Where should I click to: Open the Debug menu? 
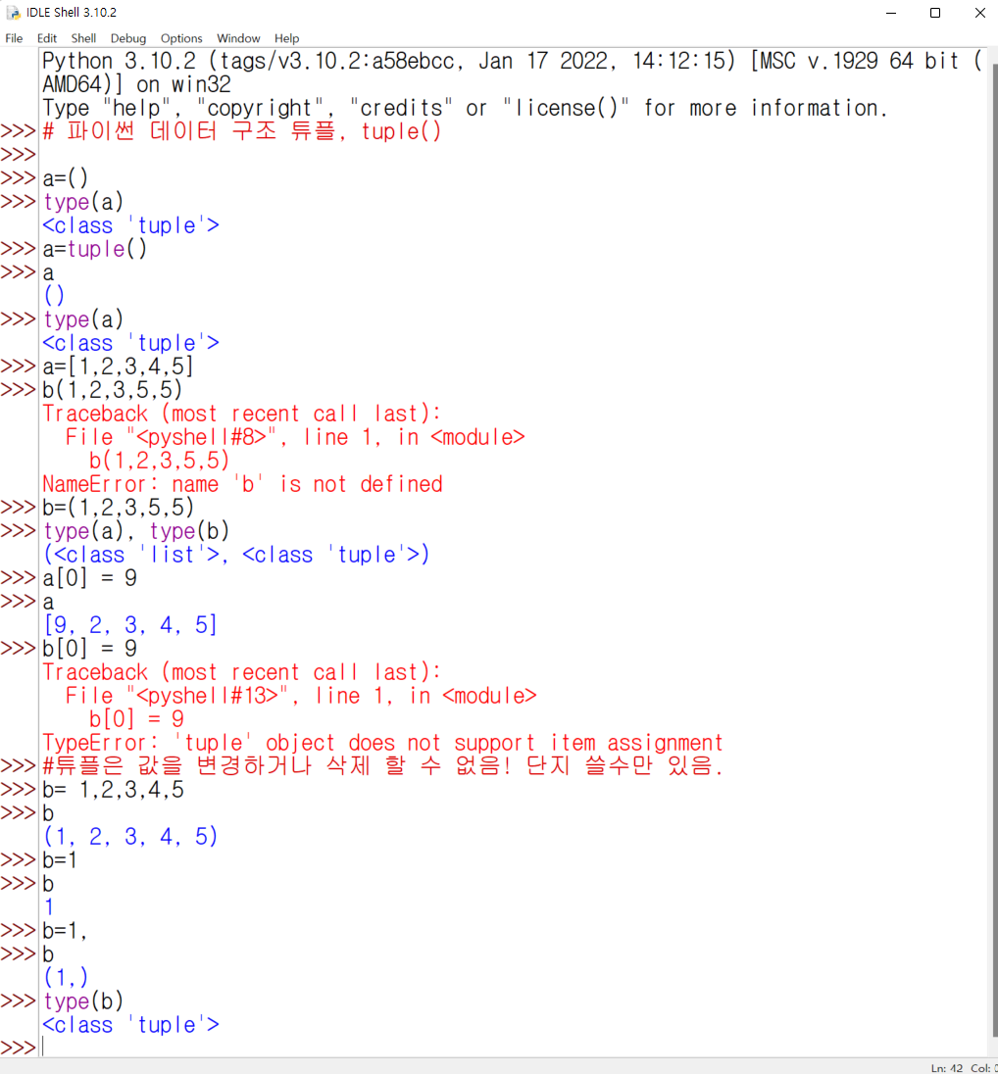click(128, 38)
